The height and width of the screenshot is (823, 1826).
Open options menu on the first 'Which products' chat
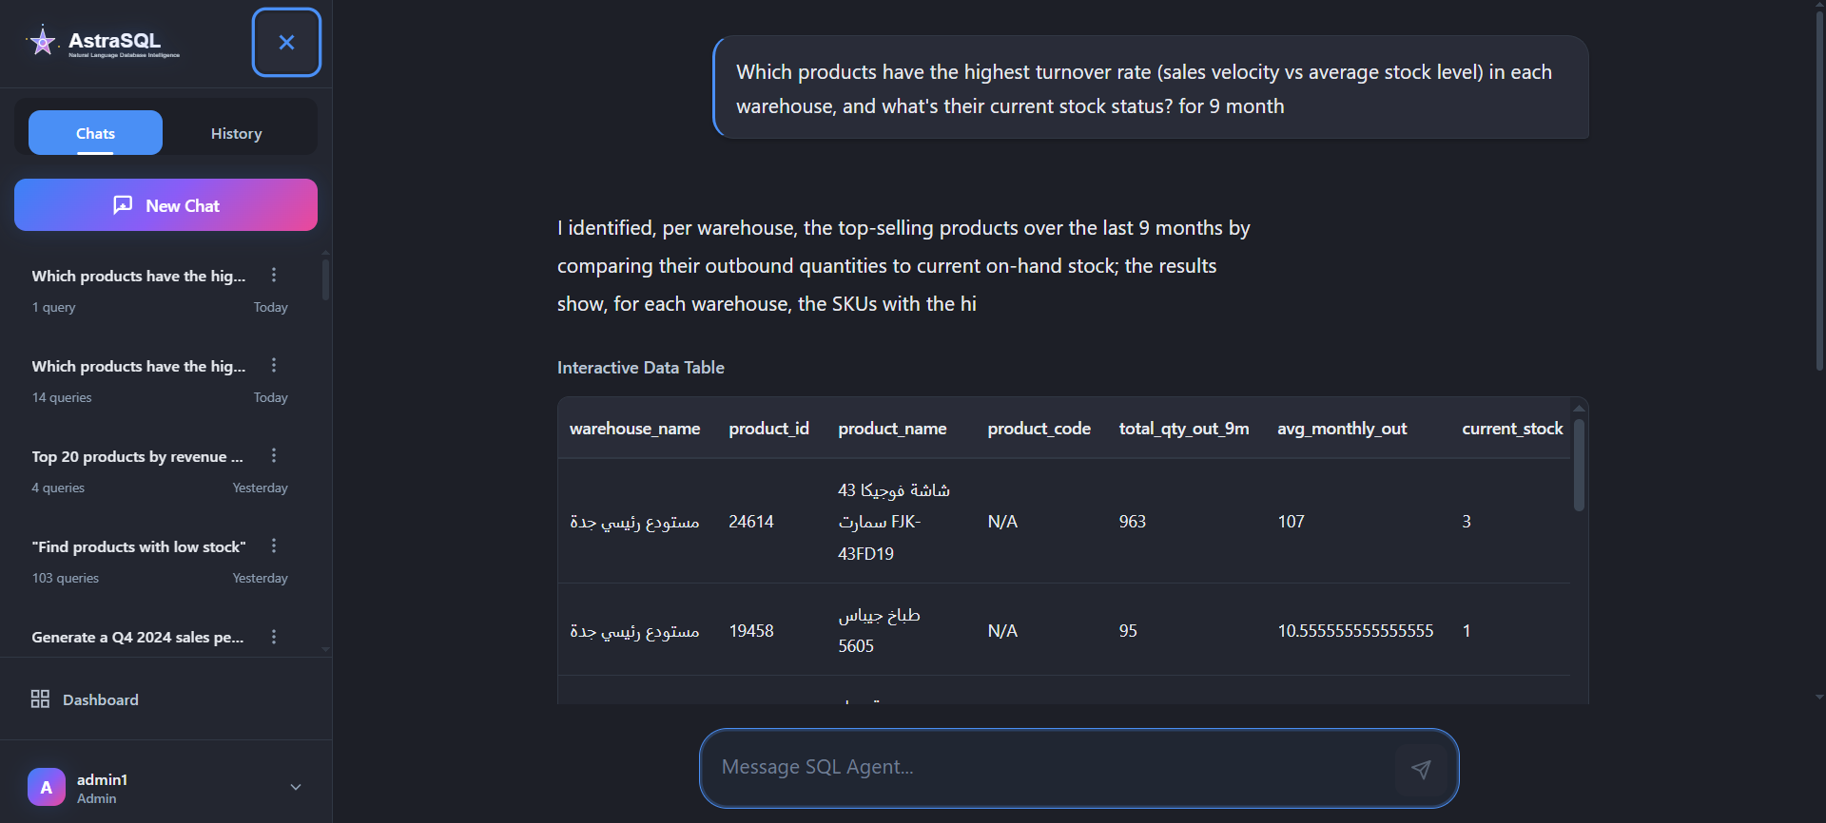point(274,274)
